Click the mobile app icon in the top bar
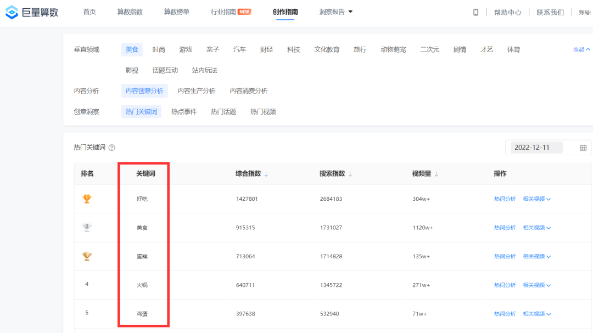 [x=475, y=12]
